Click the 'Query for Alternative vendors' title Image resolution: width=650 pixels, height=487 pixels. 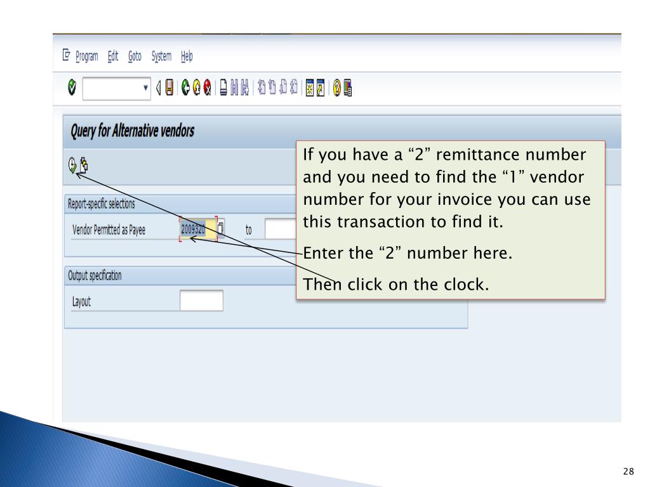click(x=132, y=131)
